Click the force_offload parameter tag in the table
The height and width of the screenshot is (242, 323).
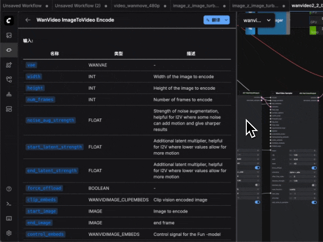44,188
